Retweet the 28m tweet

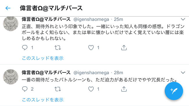pyautogui.click(x=58, y=89)
